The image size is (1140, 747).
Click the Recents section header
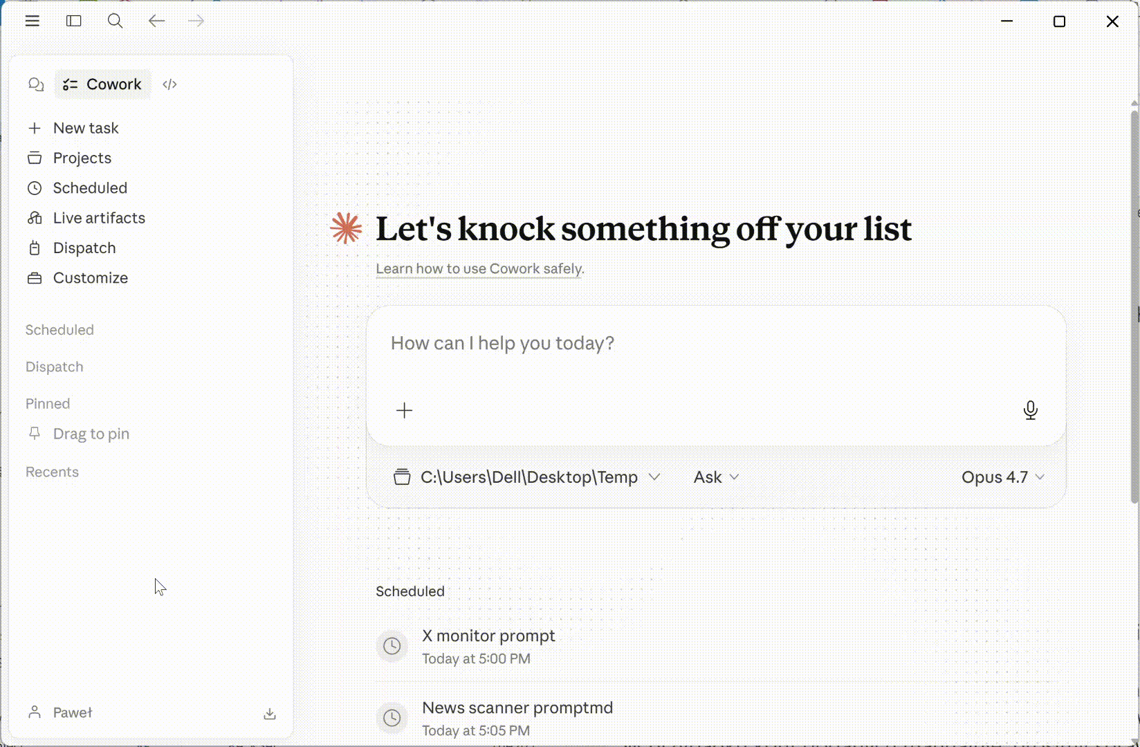pos(52,472)
